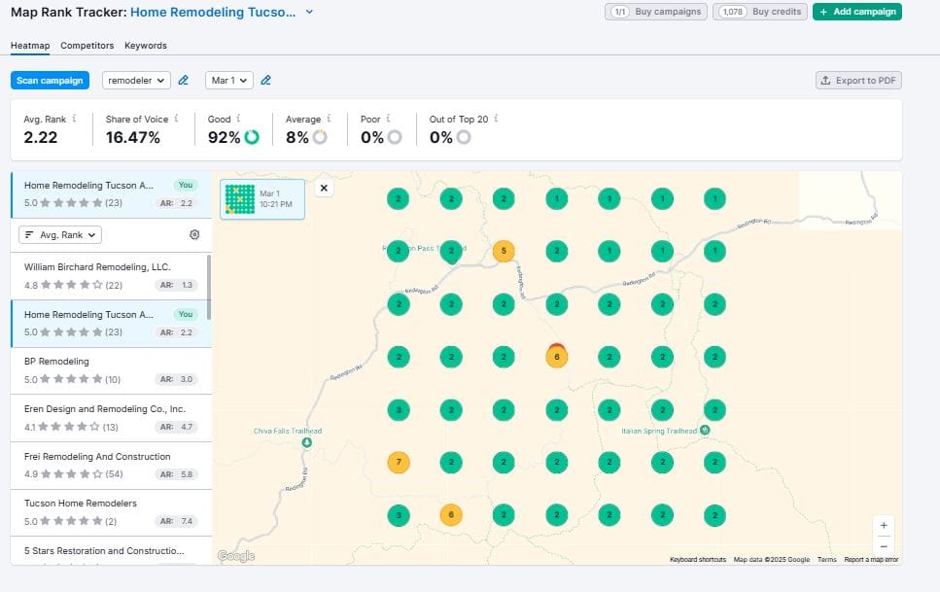Select Eren Design and Remodeling Co., Inc.
This screenshot has width=940, height=592.
coord(111,418)
